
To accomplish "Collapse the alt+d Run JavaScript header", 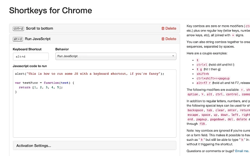I will [x=95, y=39].
